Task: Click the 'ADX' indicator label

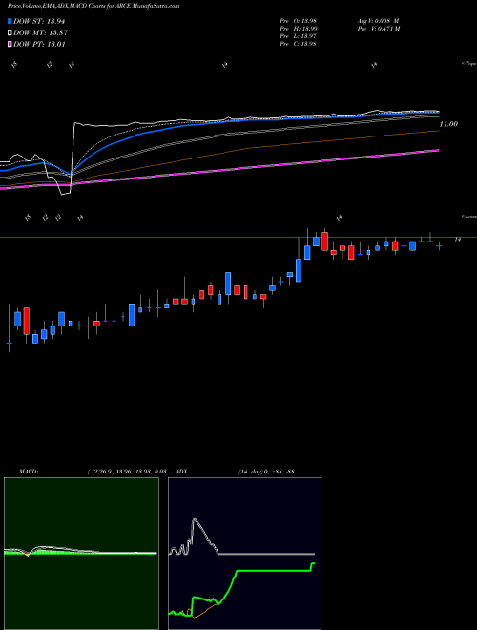Action: coord(181,472)
